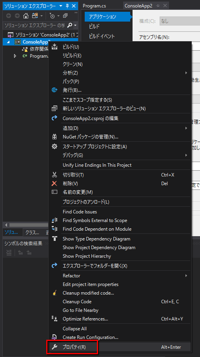Switch to the ConsoleApp2 properties tab
This screenshot has height=357, width=200.
pos(138,6)
